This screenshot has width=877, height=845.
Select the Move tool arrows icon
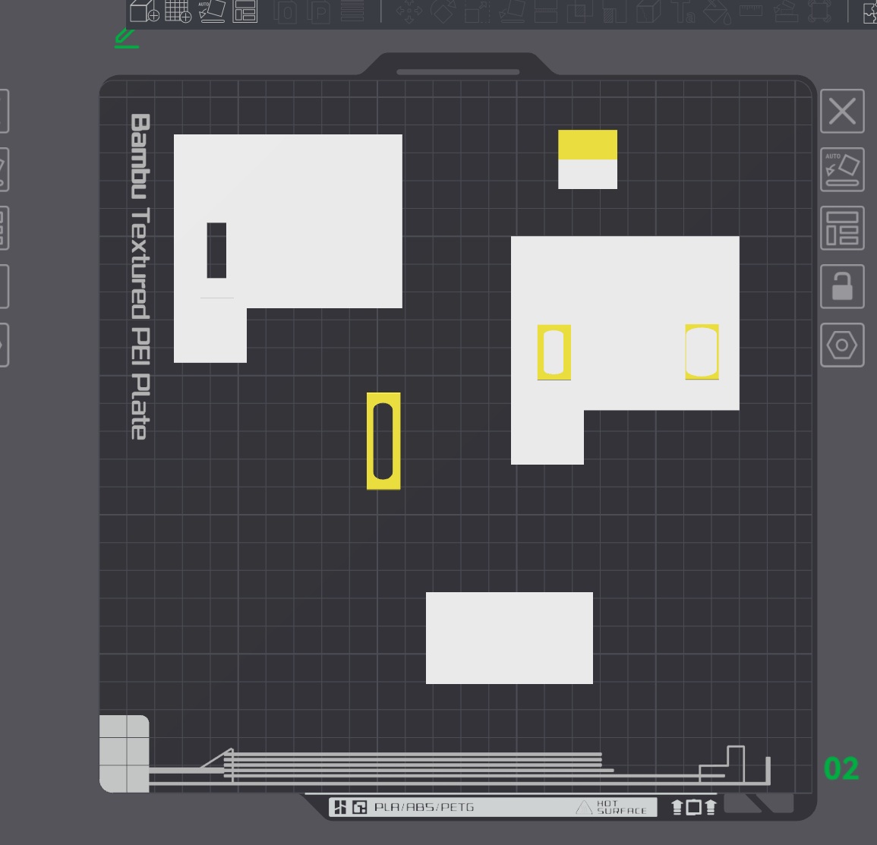(x=409, y=11)
